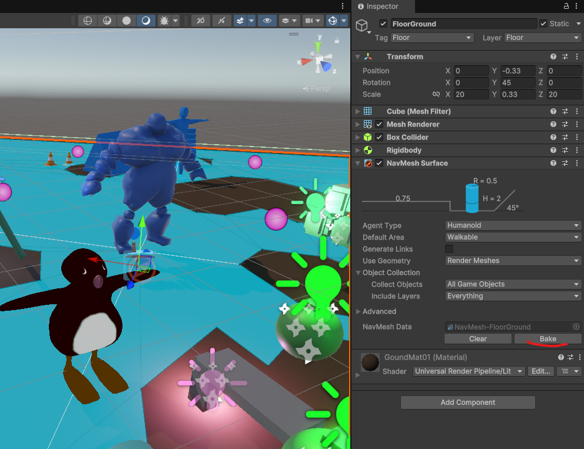Image resolution: width=584 pixels, height=449 pixels.
Task: Select shaded wireframe draw mode
Action: coord(107,21)
